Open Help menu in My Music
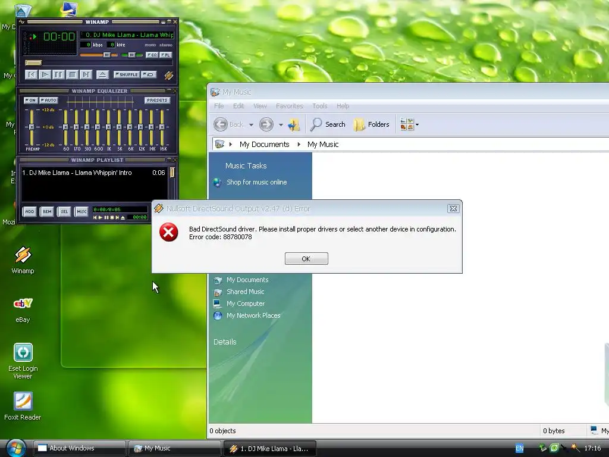 coord(343,106)
